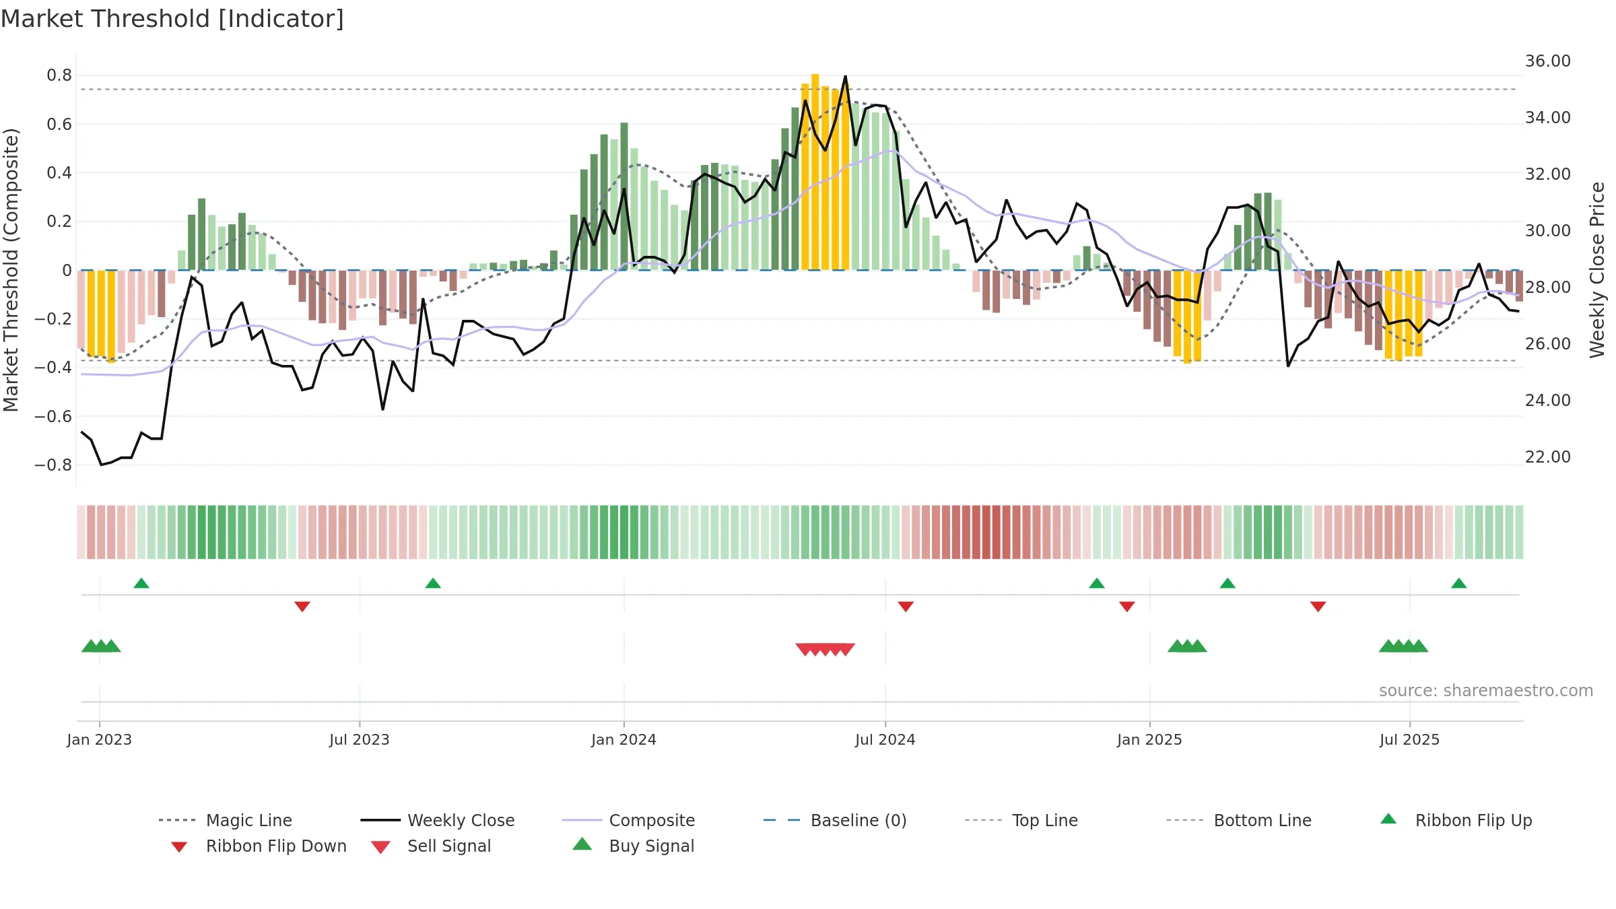Toggle the Magic Line legend entry

[226, 820]
